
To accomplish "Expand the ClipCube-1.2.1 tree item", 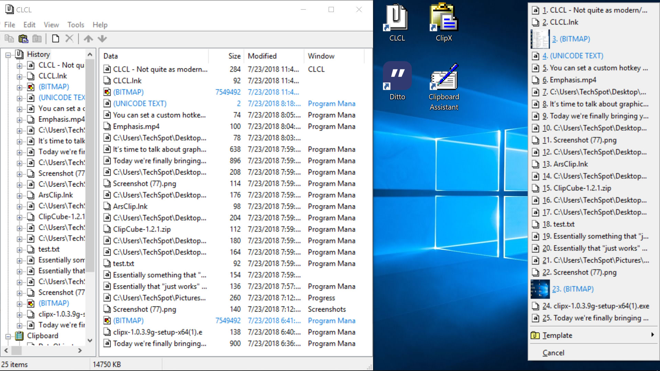I will (x=20, y=217).
